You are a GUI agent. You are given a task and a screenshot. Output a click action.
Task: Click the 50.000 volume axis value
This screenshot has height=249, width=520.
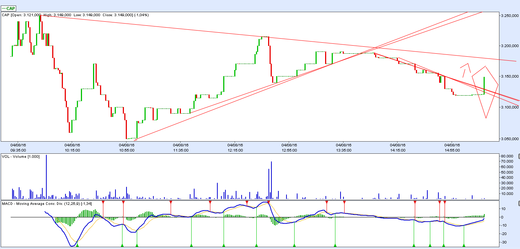coord(506,172)
